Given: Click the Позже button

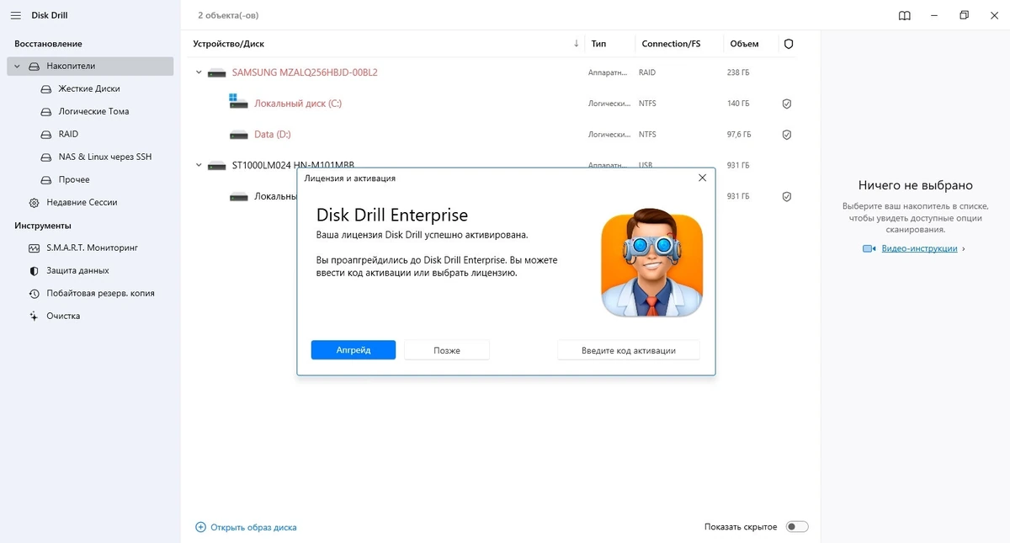Looking at the screenshot, I should (x=447, y=350).
